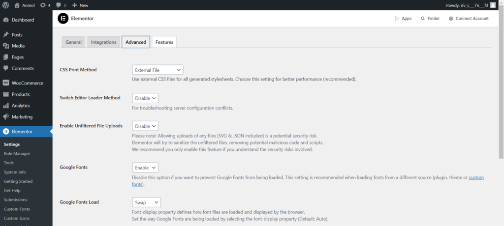Follow the custom fonts link
Image resolution: width=504 pixels, height=226 pixels.
point(476,177)
